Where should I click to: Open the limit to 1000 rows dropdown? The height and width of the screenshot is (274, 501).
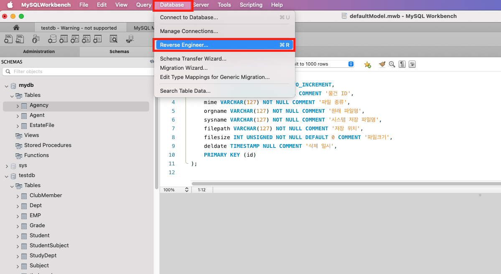[x=351, y=64]
